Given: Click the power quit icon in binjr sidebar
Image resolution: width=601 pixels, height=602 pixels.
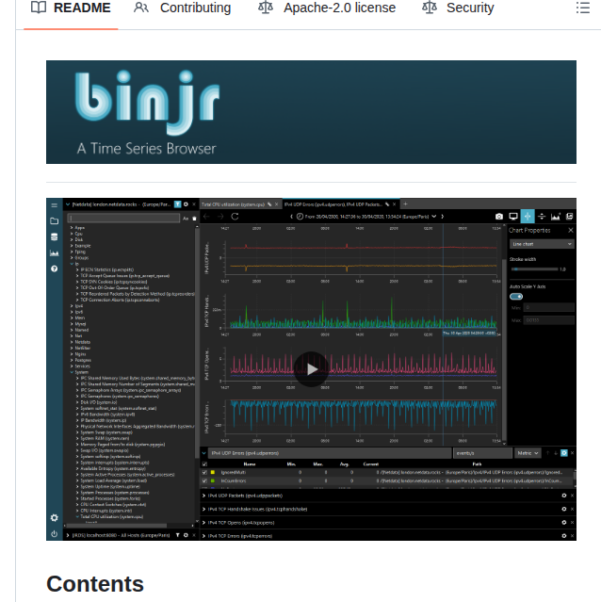Looking at the screenshot, I should click(x=54, y=534).
